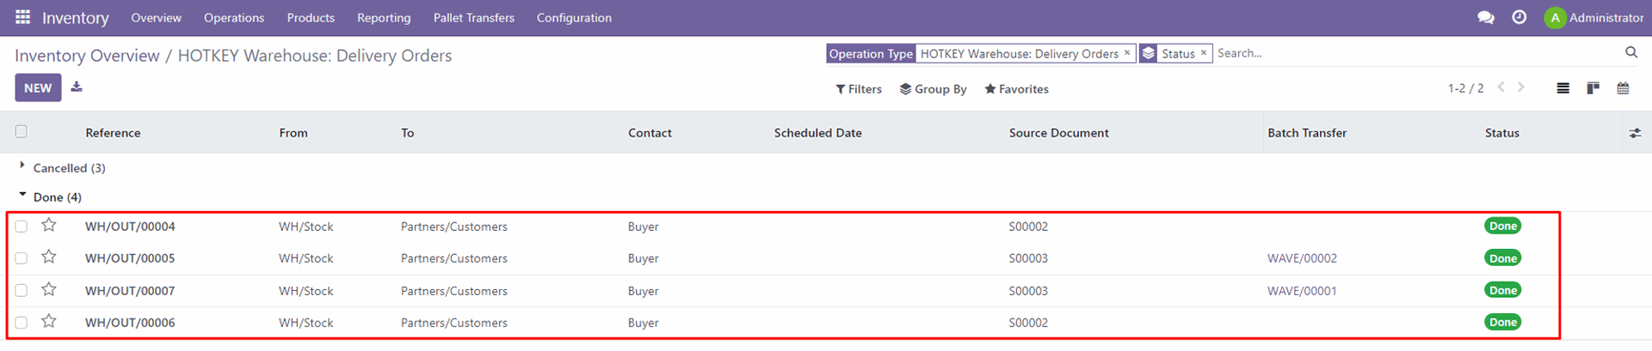The width and height of the screenshot is (1652, 351).
Task: Click the WAVE/00001 batch transfer cell
Action: [x=1302, y=291]
